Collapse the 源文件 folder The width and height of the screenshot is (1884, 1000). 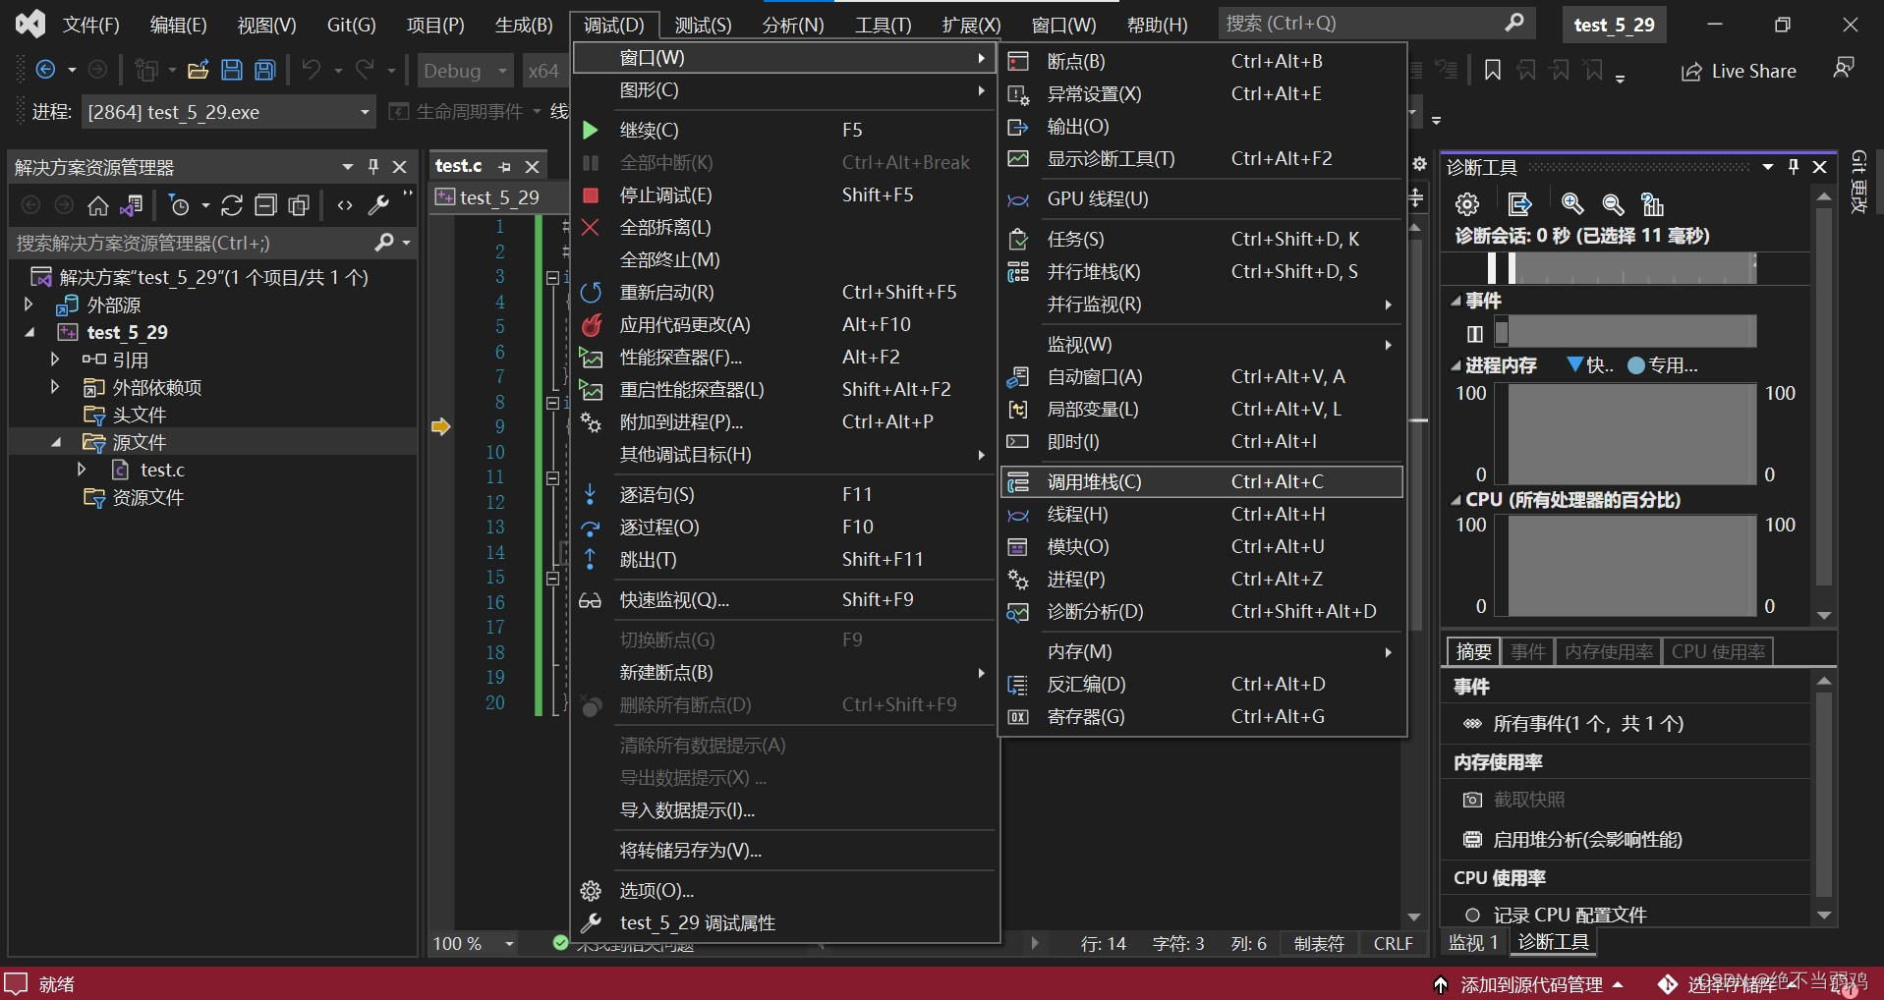click(56, 441)
